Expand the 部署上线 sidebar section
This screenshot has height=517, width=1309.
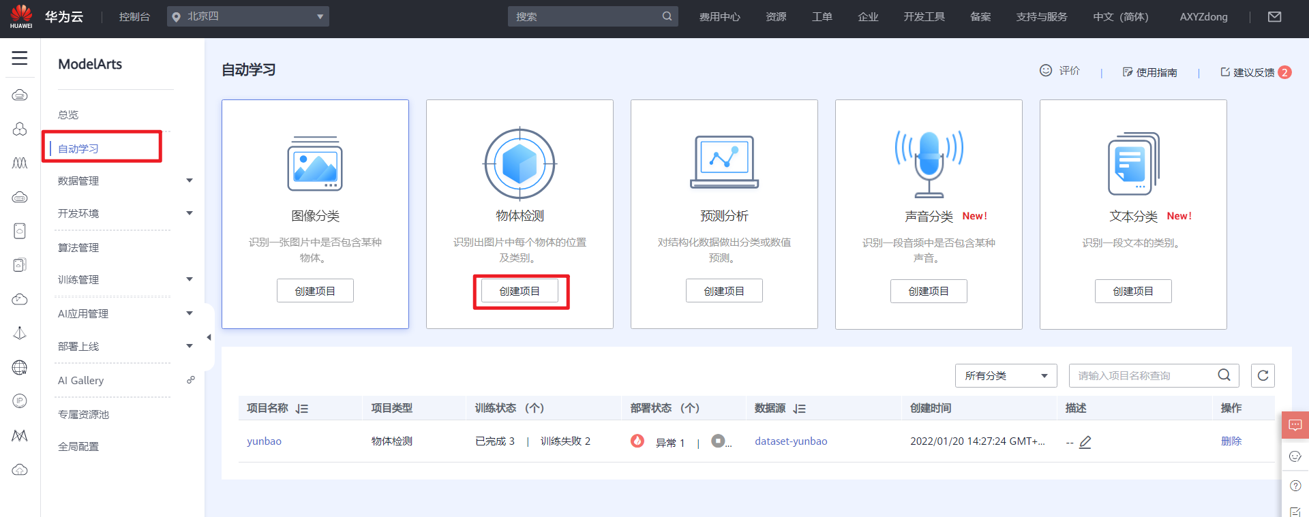(x=190, y=346)
